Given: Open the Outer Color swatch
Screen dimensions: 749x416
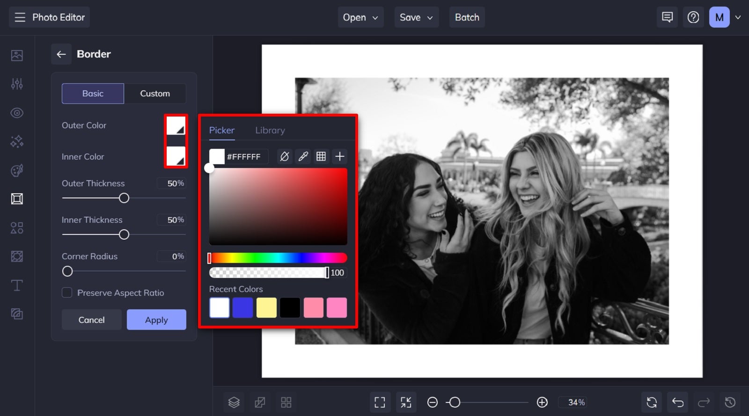Looking at the screenshot, I should tap(176, 125).
